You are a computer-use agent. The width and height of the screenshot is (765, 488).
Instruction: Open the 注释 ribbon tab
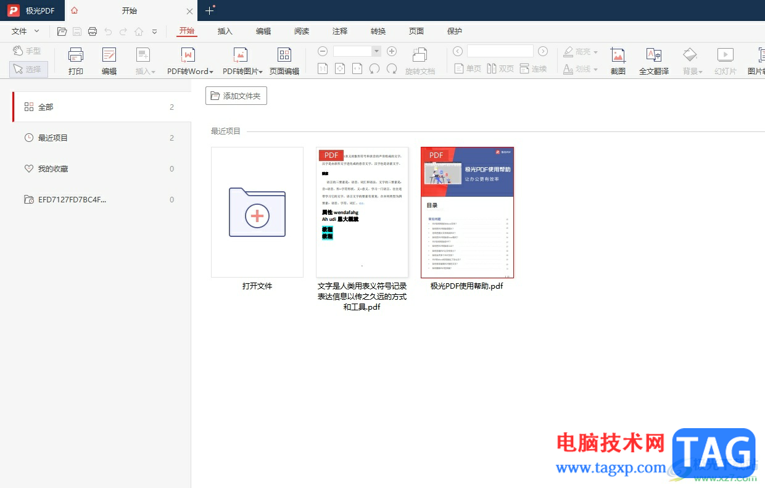point(340,31)
